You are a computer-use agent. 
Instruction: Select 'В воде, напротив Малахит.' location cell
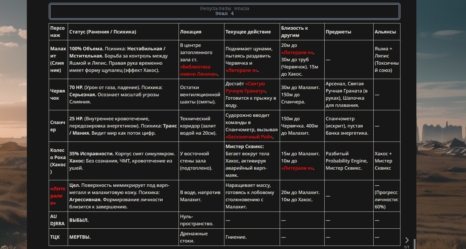(201, 196)
